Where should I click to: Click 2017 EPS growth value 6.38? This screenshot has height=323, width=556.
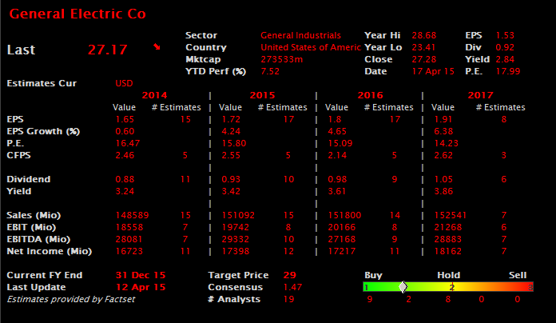pyautogui.click(x=443, y=131)
